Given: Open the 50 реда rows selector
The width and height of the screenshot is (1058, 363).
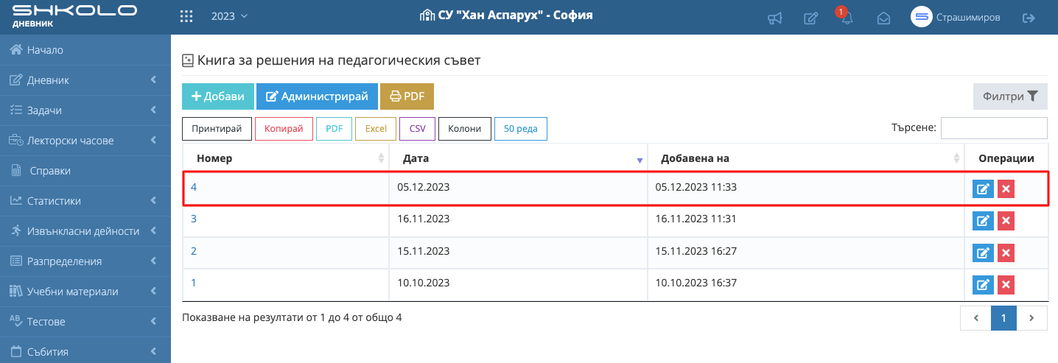Looking at the screenshot, I should [x=520, y=129].
